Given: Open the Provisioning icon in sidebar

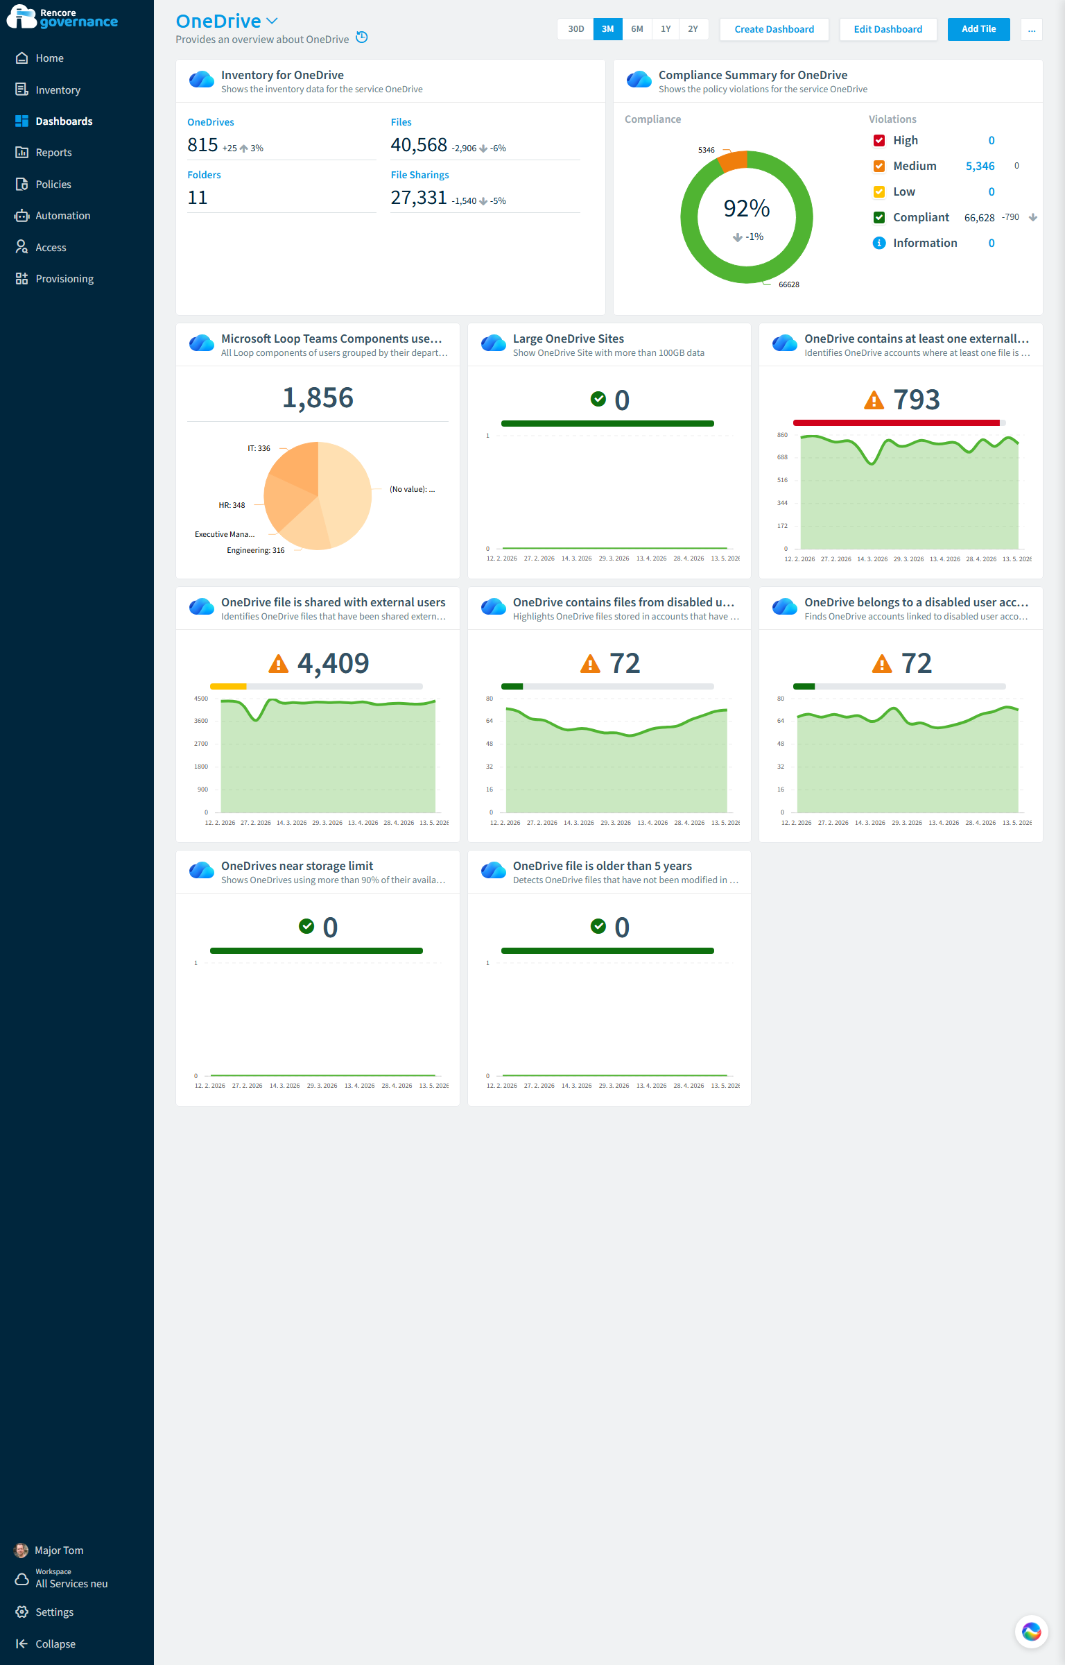Looking at the screenshot, I should pos(21,278).
